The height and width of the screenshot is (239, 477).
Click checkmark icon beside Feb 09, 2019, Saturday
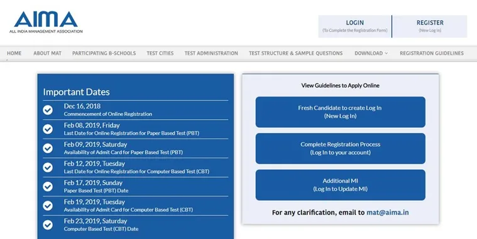pos(48,148)
